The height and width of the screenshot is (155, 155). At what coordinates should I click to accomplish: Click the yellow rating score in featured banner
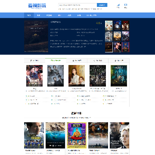(99, 23)
